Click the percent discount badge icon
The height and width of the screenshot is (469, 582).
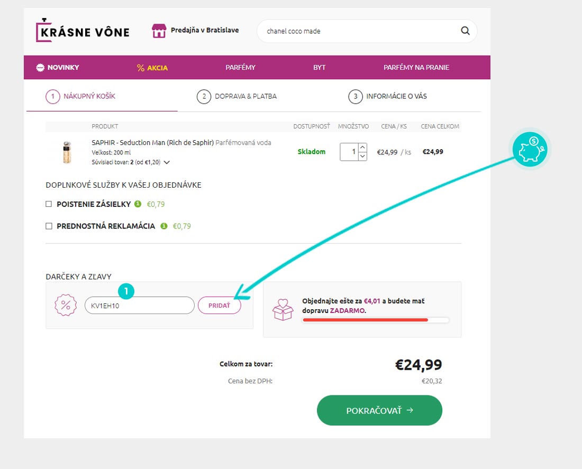pos(66,305)
